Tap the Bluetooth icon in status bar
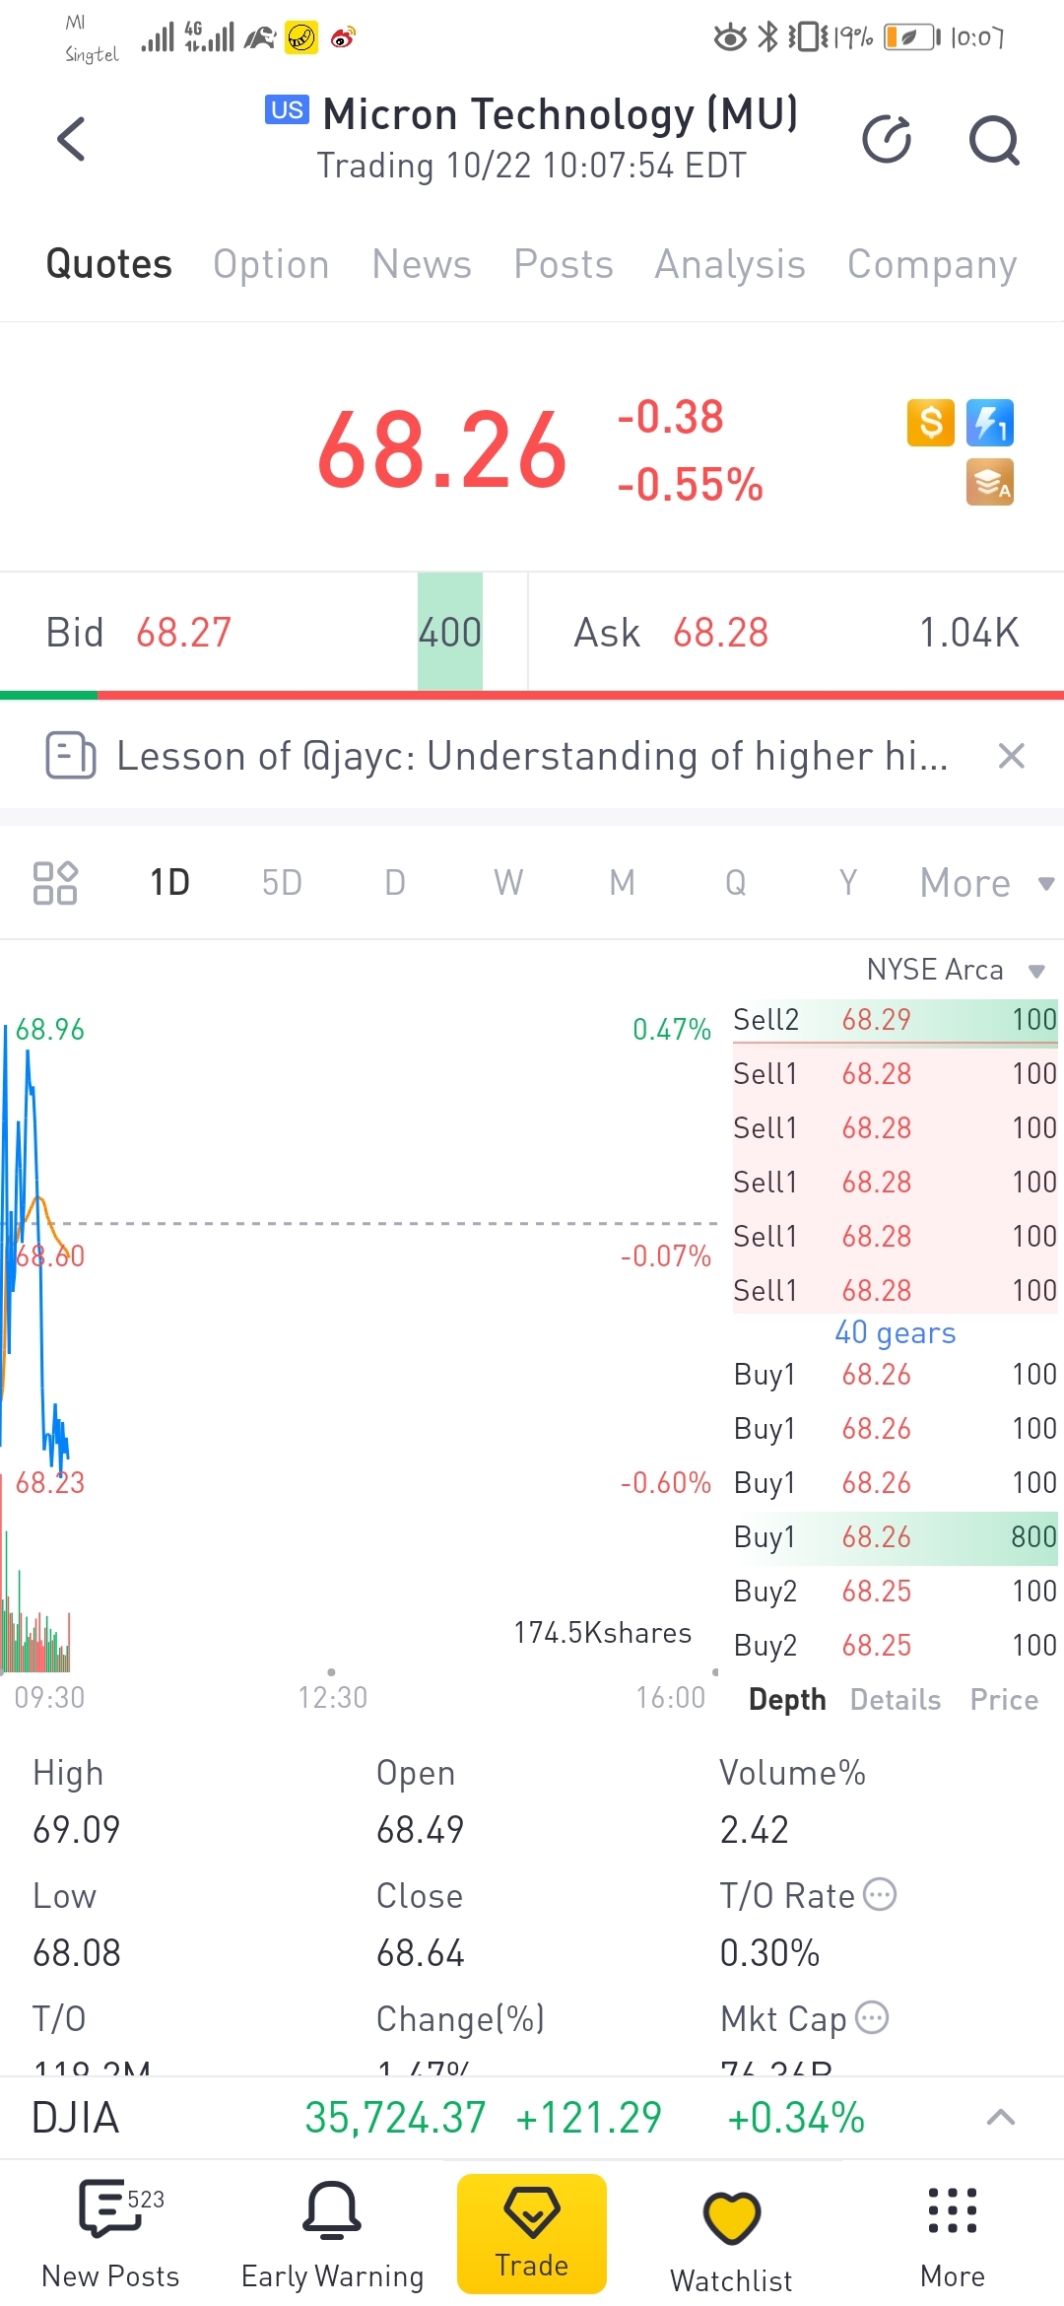 (x=767, y=37)
